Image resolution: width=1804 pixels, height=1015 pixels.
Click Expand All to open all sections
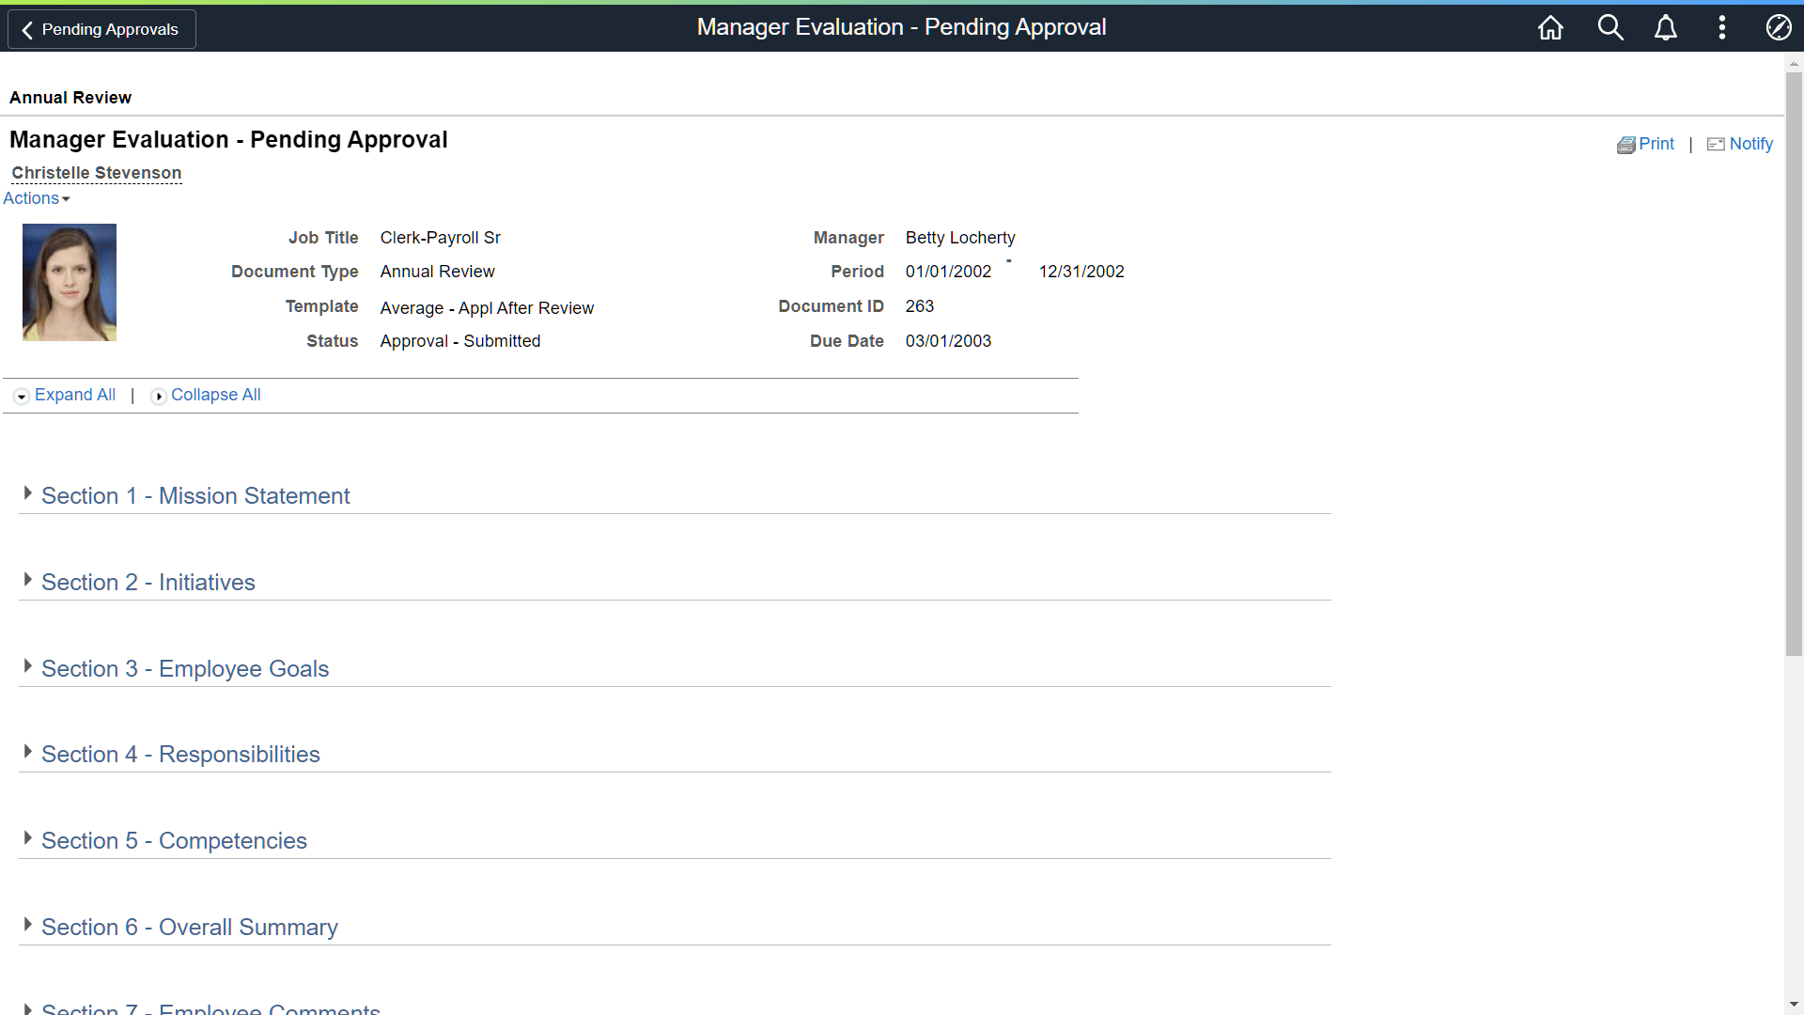point(74,395)
